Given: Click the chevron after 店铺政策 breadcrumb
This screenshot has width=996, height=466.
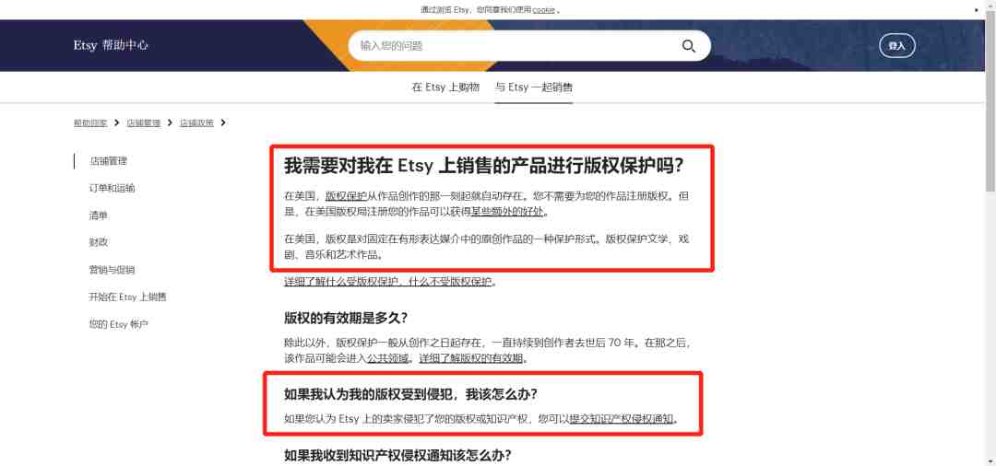Looking at the screenshot, I should pyautogui.click(x=223, y=123).
